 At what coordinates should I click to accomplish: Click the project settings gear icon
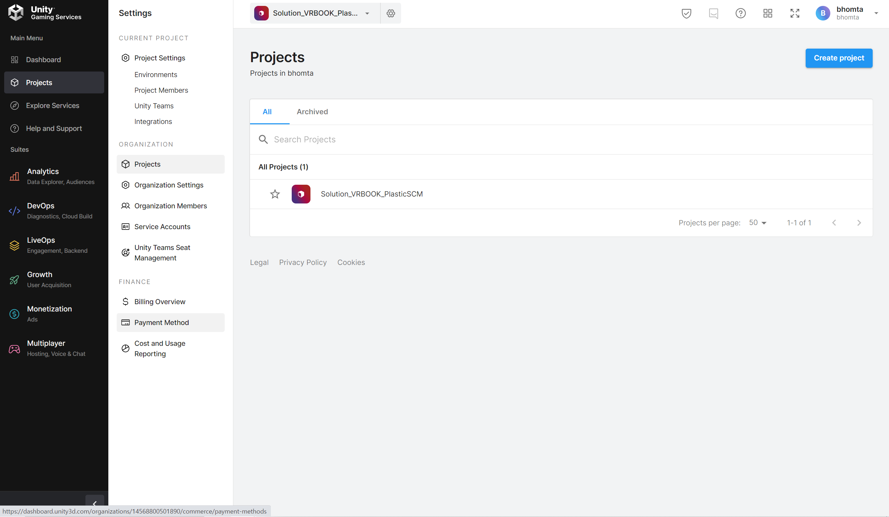coord(391,14)
